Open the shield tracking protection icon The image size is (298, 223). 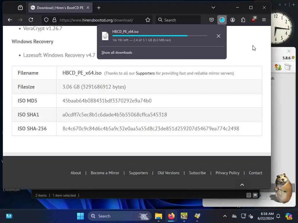[x=46, y=20]
